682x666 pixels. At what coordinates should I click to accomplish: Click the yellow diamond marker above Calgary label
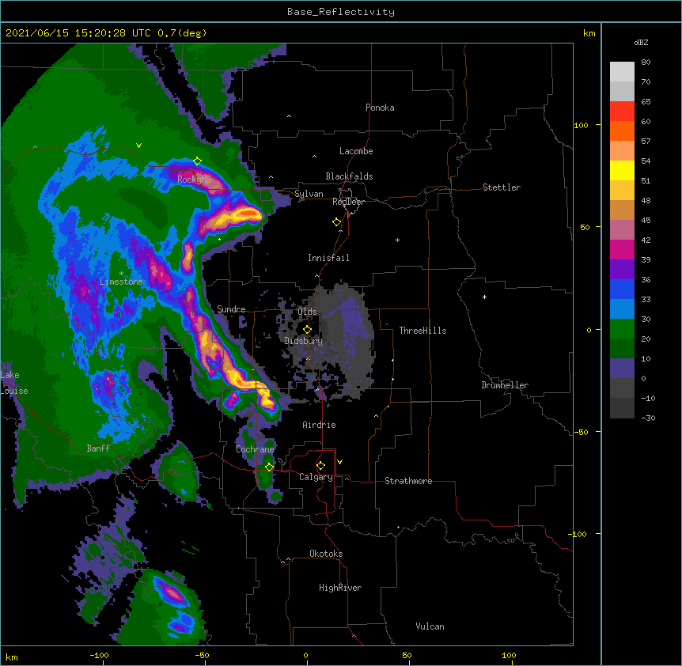320,466
